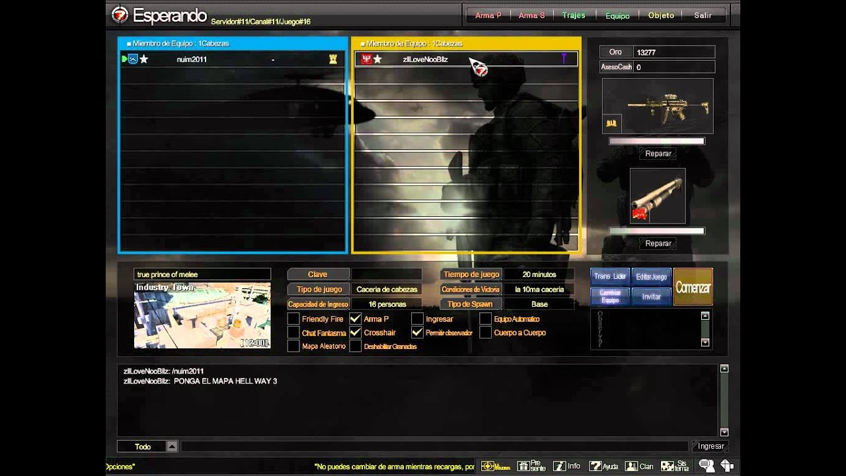
Task: Click the star rank icon next to nuim2011
Action: click(x=144, y=59)
